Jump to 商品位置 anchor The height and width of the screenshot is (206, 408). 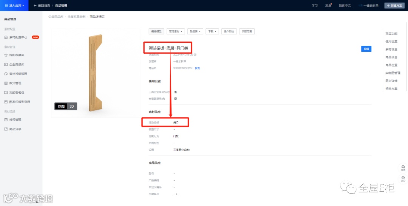click(391, 65)
